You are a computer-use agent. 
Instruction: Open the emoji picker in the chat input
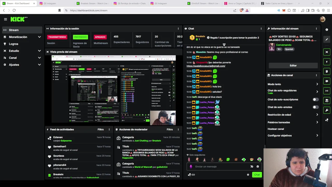point(258,166)
